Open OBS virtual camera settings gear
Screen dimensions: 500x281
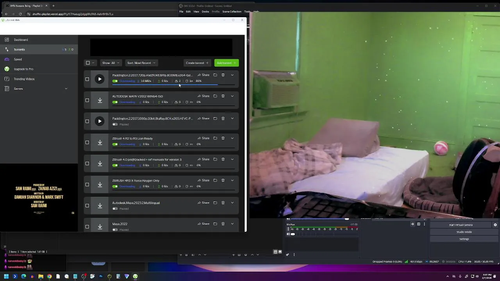(x=495, y=225)
